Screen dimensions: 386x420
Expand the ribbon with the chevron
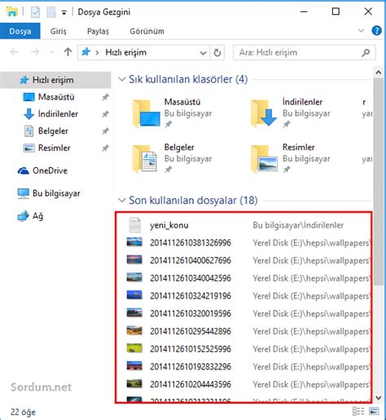click(361, 30)
